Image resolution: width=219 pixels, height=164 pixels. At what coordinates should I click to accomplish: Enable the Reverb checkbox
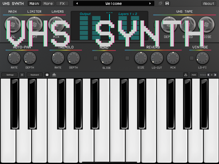coord(127,58)
